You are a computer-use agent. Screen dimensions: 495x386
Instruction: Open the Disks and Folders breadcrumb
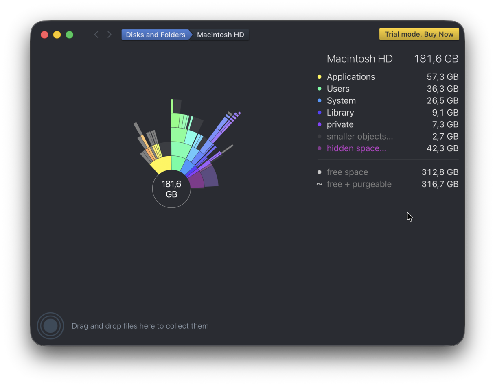coord(155,35)
